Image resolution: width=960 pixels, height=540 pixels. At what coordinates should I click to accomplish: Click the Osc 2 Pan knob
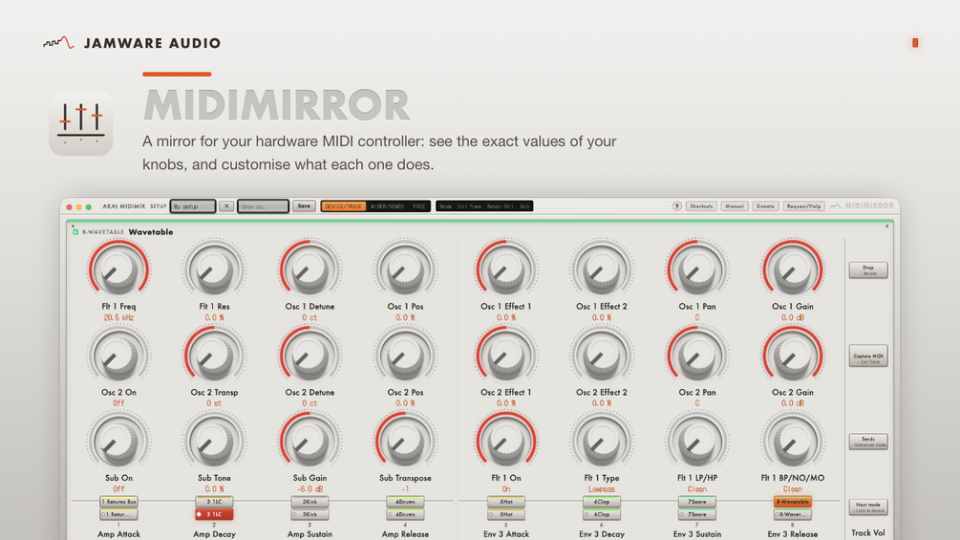[696, 356]
